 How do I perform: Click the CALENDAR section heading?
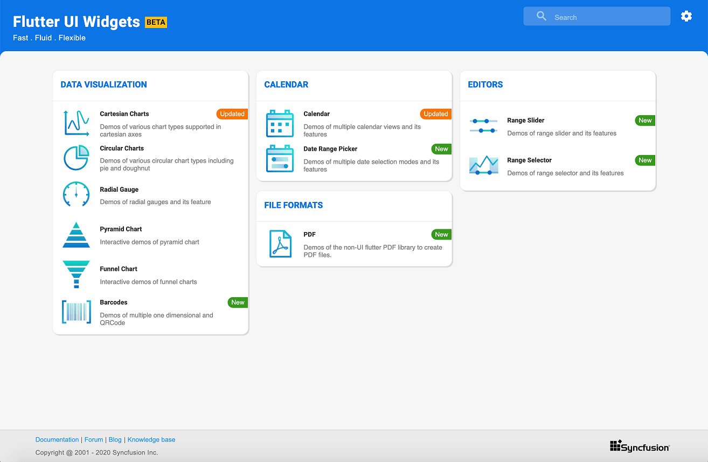coord(286,85)
